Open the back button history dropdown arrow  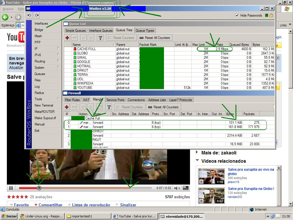(11, 17)
